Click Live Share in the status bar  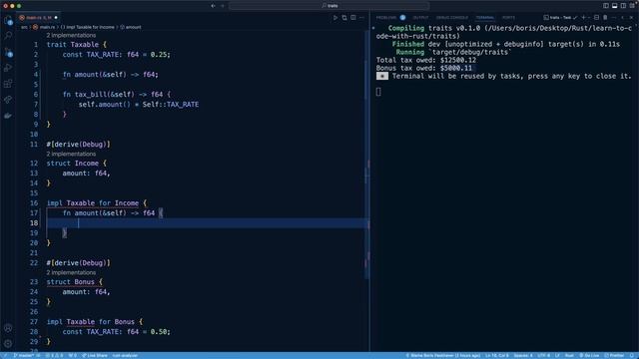[95, 355]
